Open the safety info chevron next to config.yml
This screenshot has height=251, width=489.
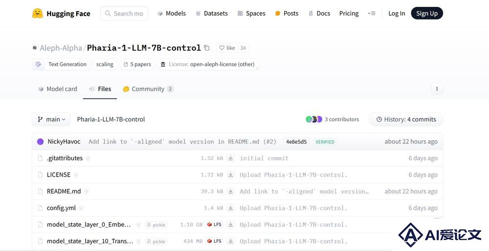point(81,208)
